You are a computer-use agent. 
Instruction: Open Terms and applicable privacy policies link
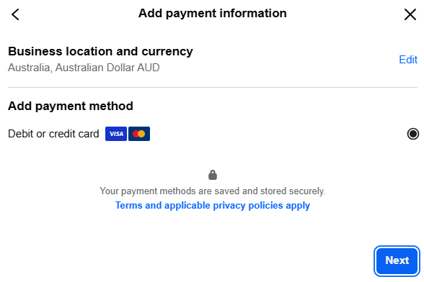pos(213,206)
